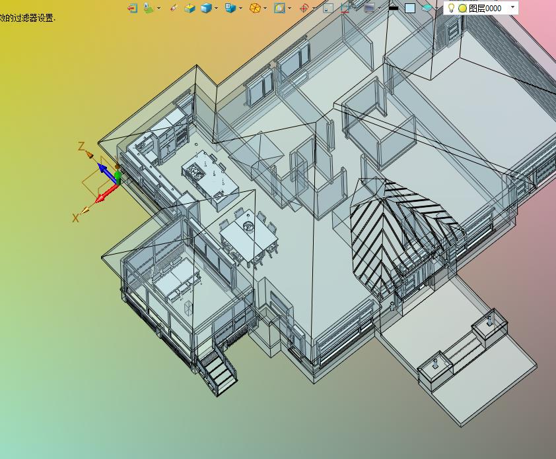Click the filter settings message text
556x459 pixels.
point(28,18)
